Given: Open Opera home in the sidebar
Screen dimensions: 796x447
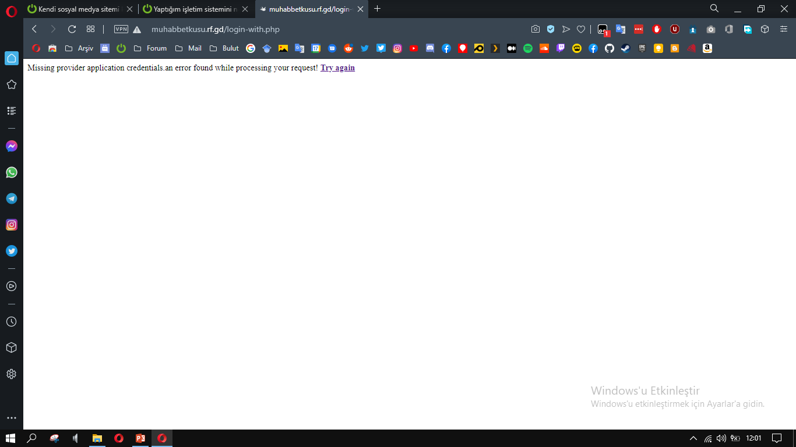Looking at the screenshot, I should click(12, 58).
